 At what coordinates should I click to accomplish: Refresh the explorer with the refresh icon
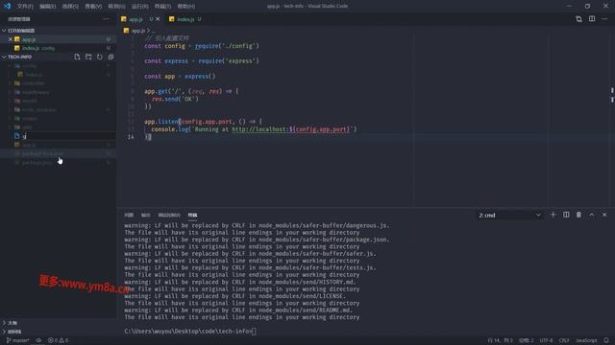pos(100,57)
